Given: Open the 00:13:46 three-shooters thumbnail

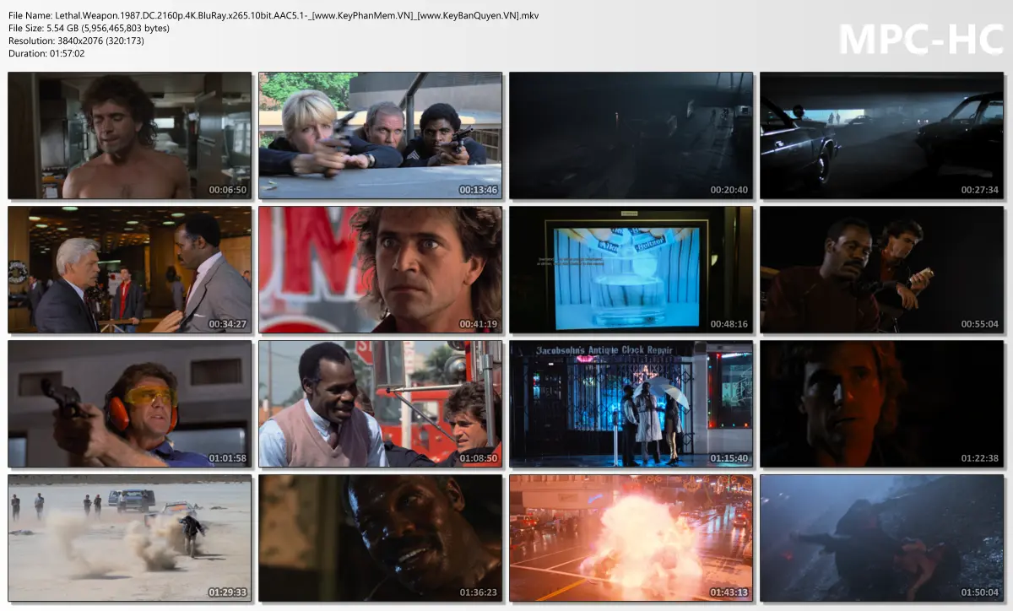Looking at the screenshot, I should [x=380, y=135].
